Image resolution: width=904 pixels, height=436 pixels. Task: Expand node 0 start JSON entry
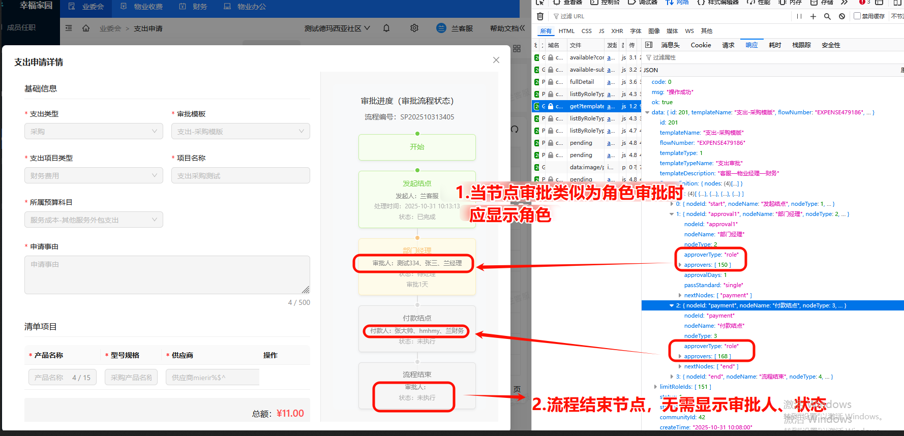(x=672, y=204)
